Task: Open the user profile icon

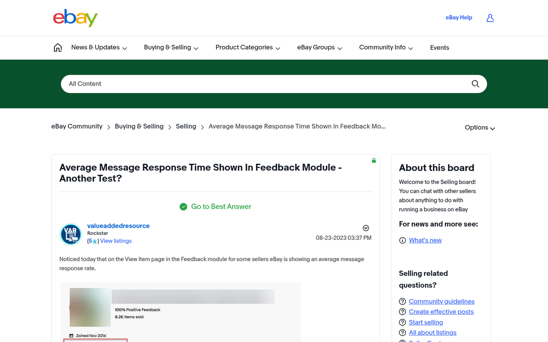Action: tap(490, 18)
